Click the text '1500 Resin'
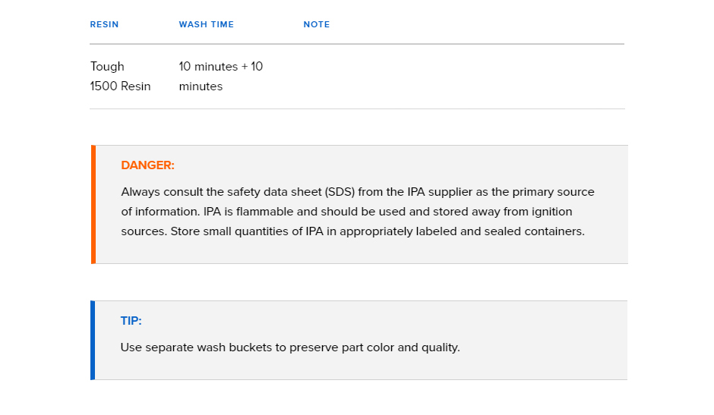The height and width of the screenshot is (415, 714). coord(120,86)
